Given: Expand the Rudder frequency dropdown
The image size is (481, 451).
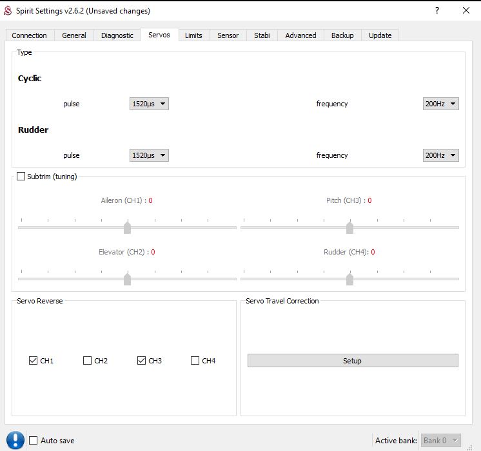Looking at the screenshot, I should (x=440, y=155).
